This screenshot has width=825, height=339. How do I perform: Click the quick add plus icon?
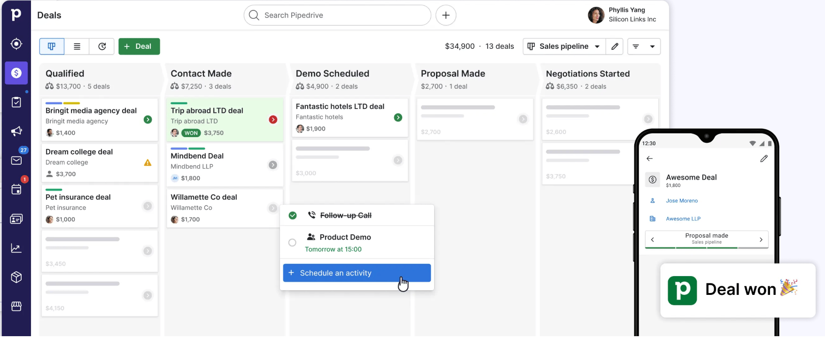pyautogui.click(x=445, y=15)
